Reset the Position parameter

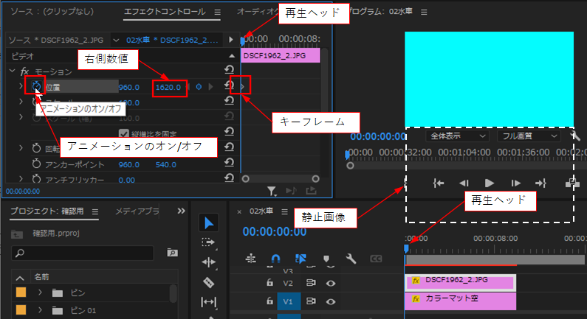click(x=229, y=85)
